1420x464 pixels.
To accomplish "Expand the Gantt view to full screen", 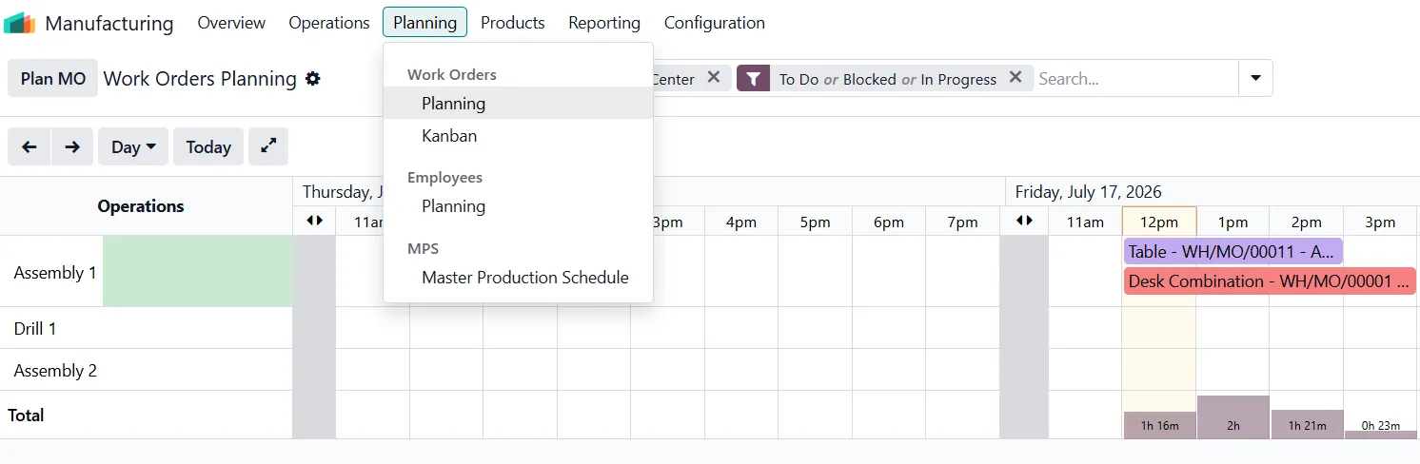I will [268, 146].
